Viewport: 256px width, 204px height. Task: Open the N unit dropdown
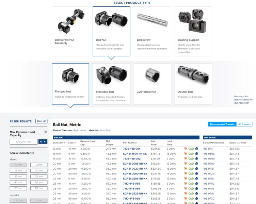coord(43,141)
